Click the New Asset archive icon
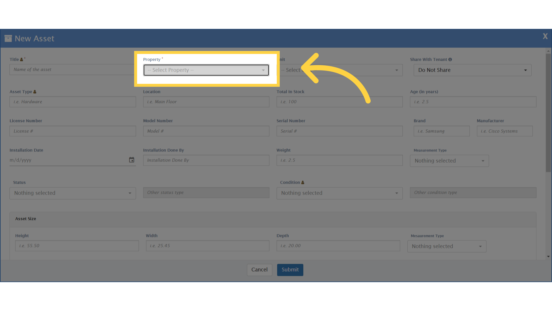The width and height of the screenshot is (552, 311). tap(8, 38)
